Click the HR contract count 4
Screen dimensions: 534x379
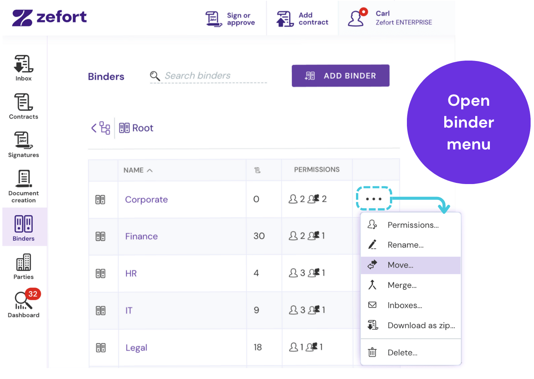coord(256,273)
